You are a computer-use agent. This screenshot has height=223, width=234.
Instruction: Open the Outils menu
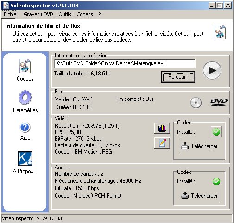pyautogui.click(x=65, y=14)
